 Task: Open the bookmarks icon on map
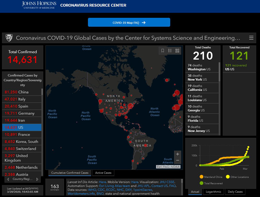point(163,50)
